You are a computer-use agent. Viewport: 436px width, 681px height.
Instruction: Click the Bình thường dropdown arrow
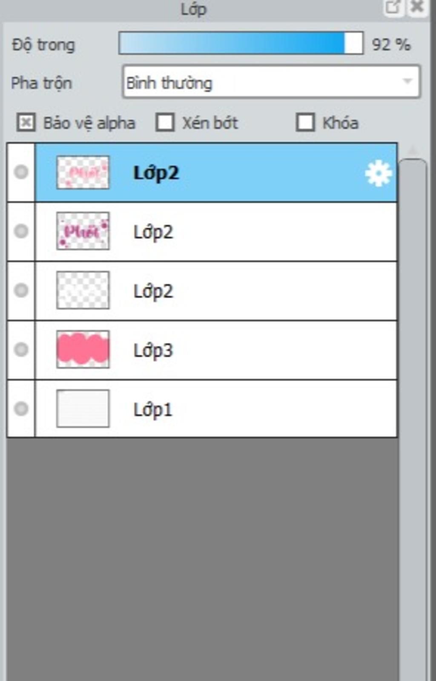click(407, 81)
